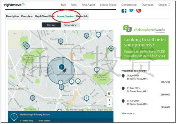177x124 pixels.
Task: Click the green sell or let banner
Action: (x=144, y=47)
